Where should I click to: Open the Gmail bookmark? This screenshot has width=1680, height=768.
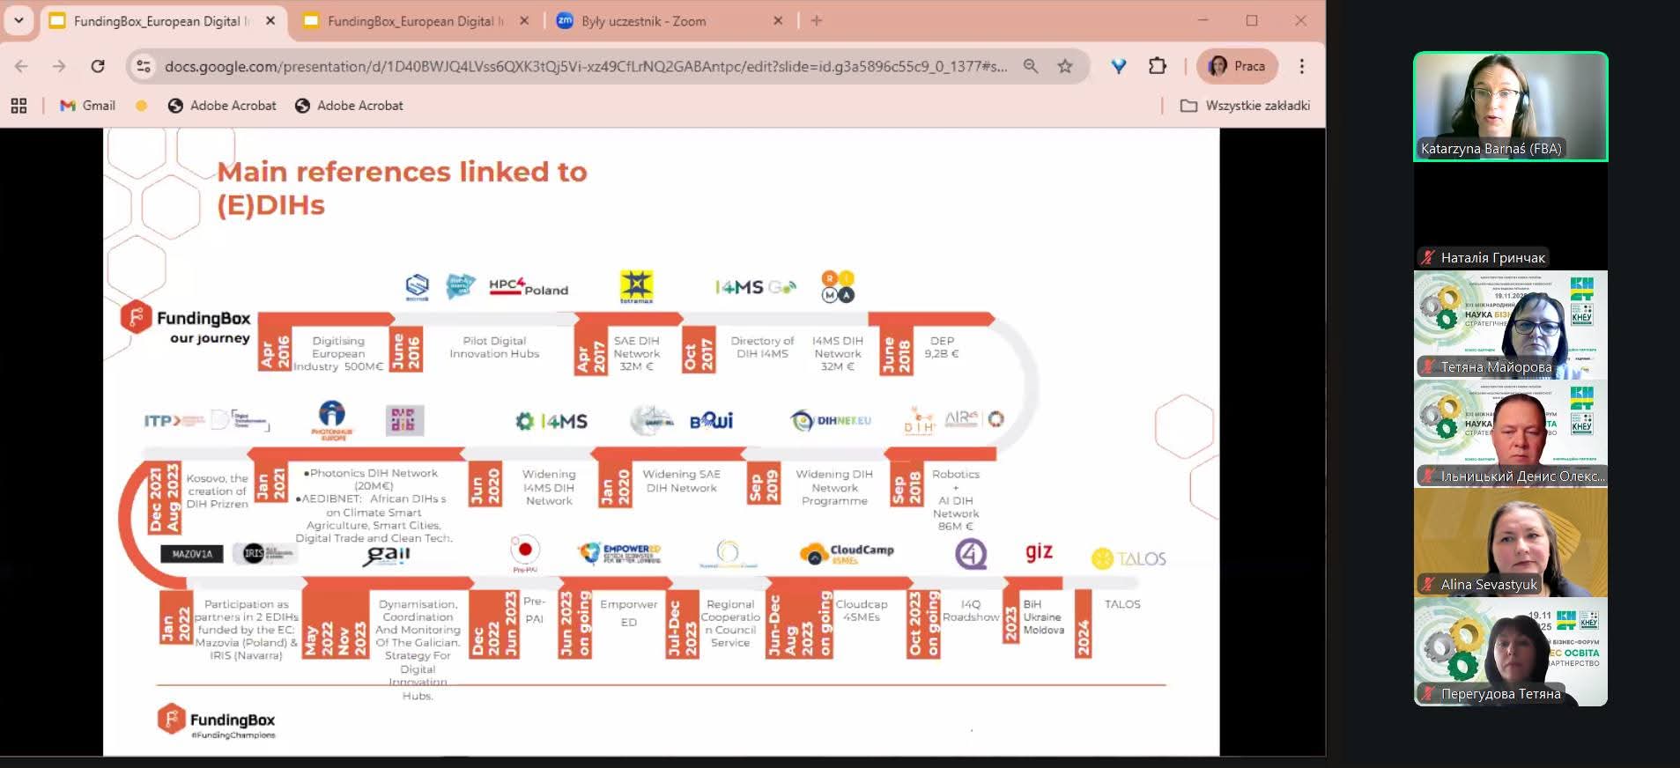click(87, 106)
